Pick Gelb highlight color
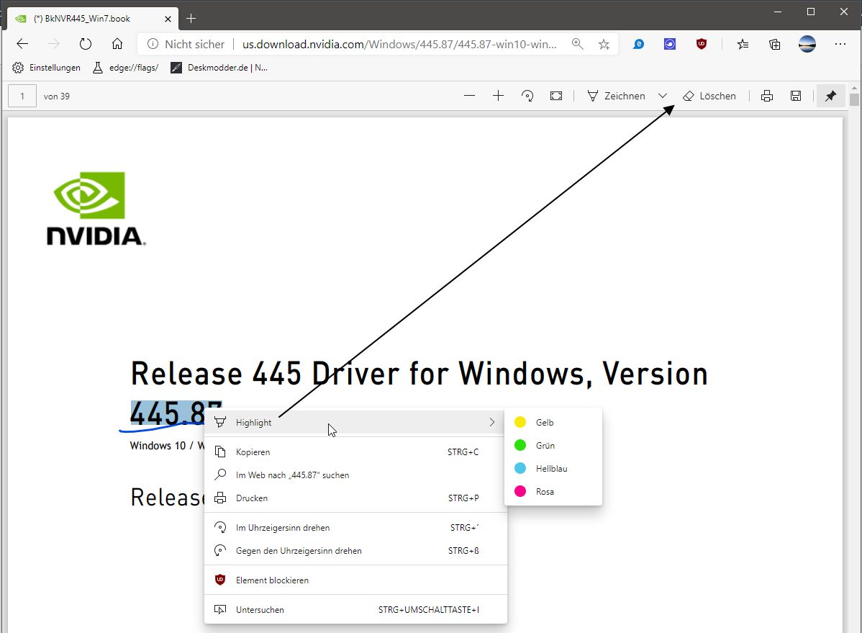Screen dimensions: 862x633 [553, 422]
